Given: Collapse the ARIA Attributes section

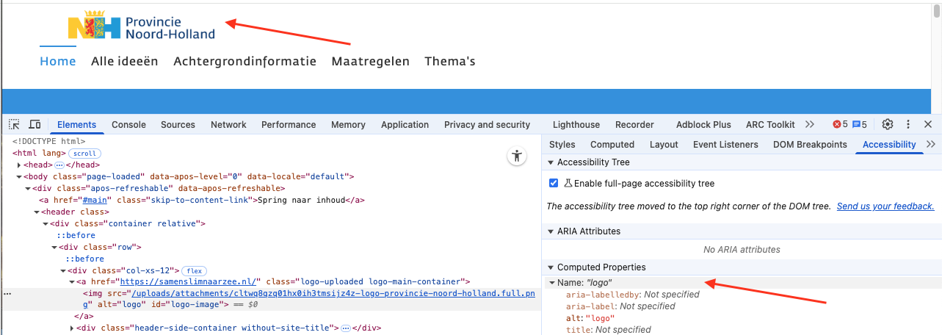Looking at the screenshot, I should coord(551,231).
